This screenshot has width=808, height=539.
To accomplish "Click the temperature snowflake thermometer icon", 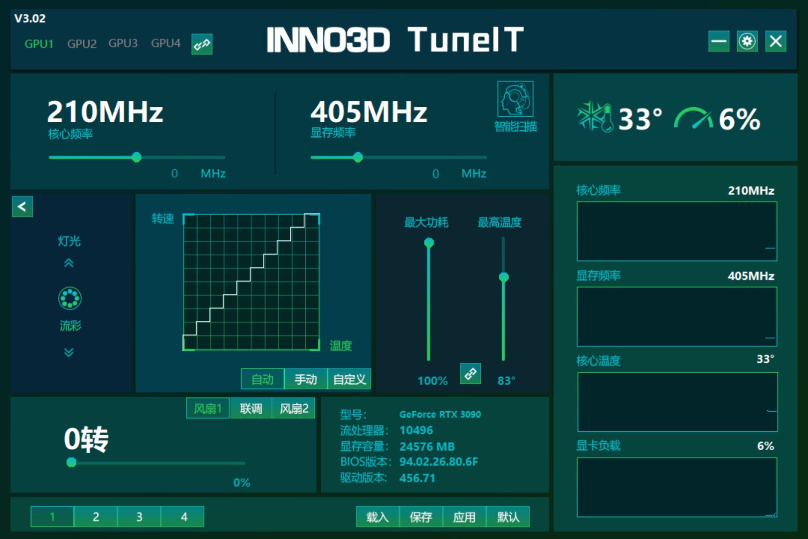I will point(595,117).
